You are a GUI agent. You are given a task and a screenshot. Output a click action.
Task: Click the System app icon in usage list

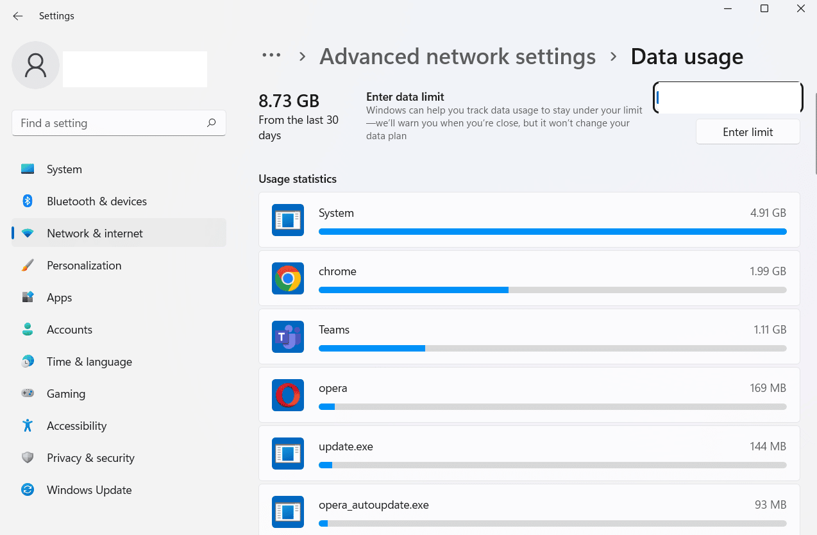(288, 220)
